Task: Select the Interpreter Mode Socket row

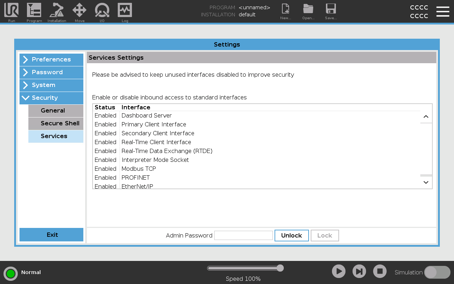Action: pos(257,160)
